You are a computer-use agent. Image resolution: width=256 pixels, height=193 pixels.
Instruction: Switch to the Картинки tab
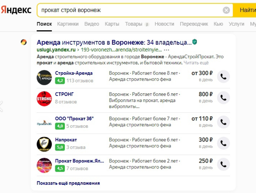click(68, 24)
